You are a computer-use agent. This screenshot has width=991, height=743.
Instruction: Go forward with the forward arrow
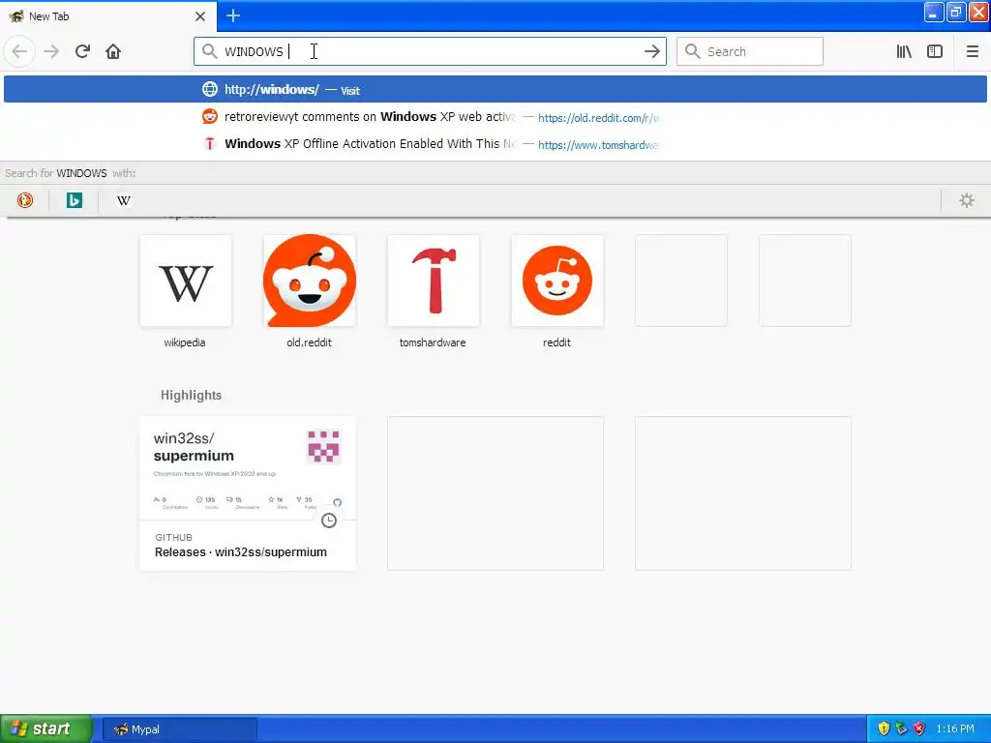point(51,51)
